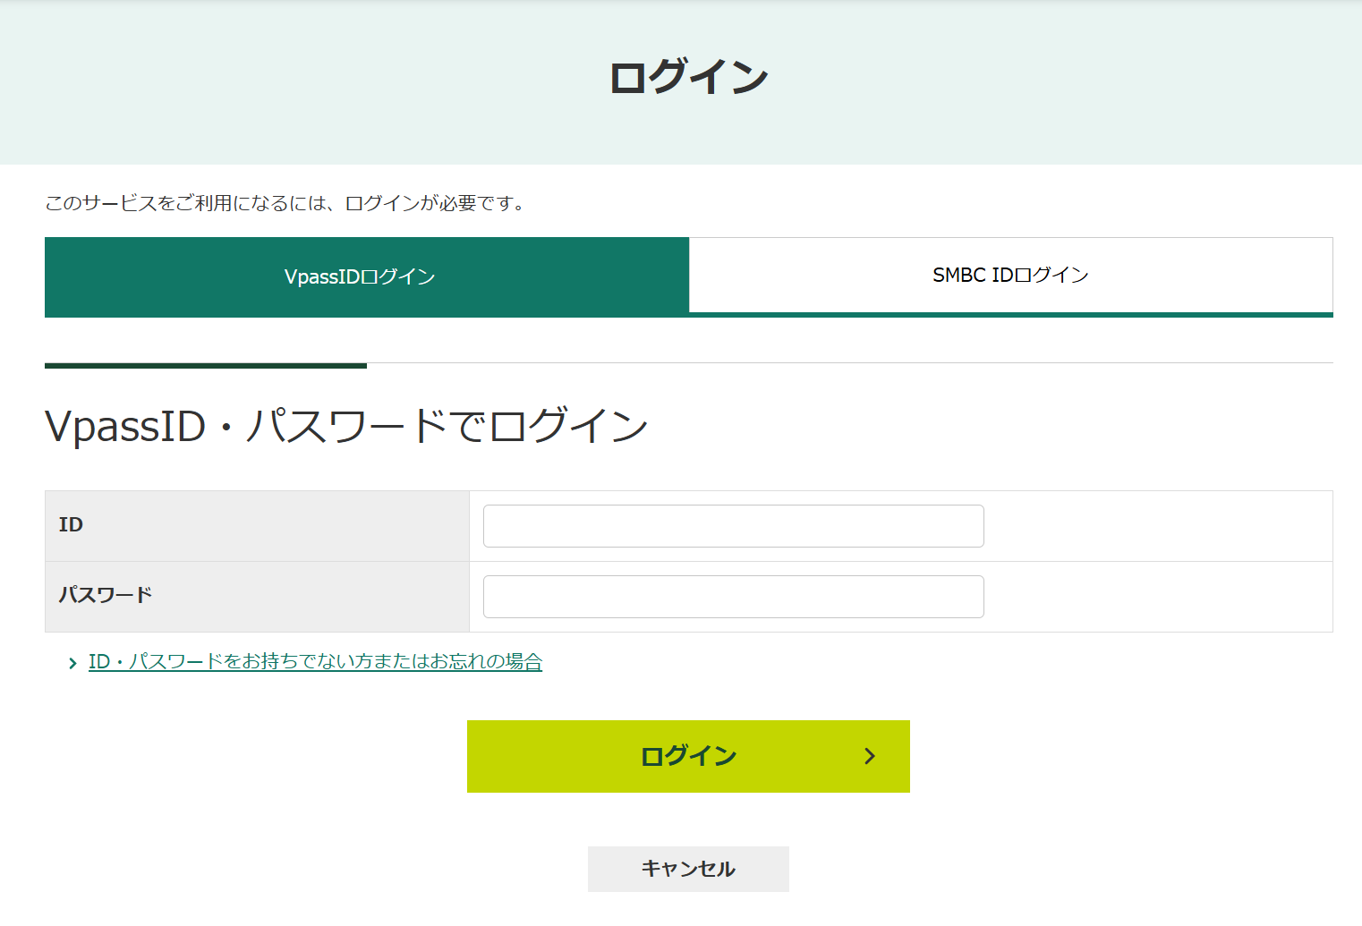Click the パスワード row label
Image resolution: width=1362 pixels, height=926 pixels.
(x=106, y=595)
